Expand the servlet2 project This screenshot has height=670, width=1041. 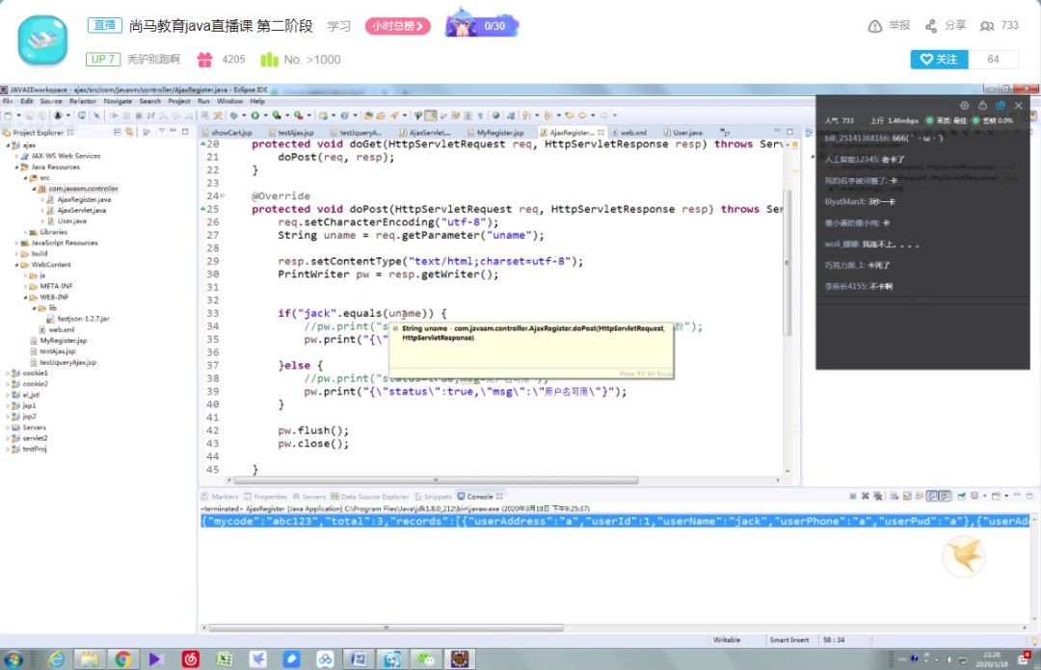click(x=8, y=439)
